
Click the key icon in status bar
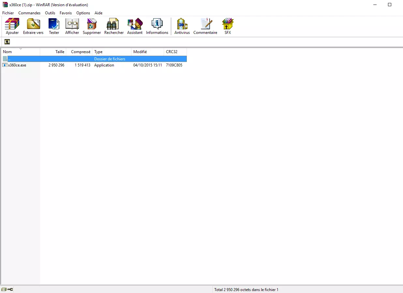(10, 289)
